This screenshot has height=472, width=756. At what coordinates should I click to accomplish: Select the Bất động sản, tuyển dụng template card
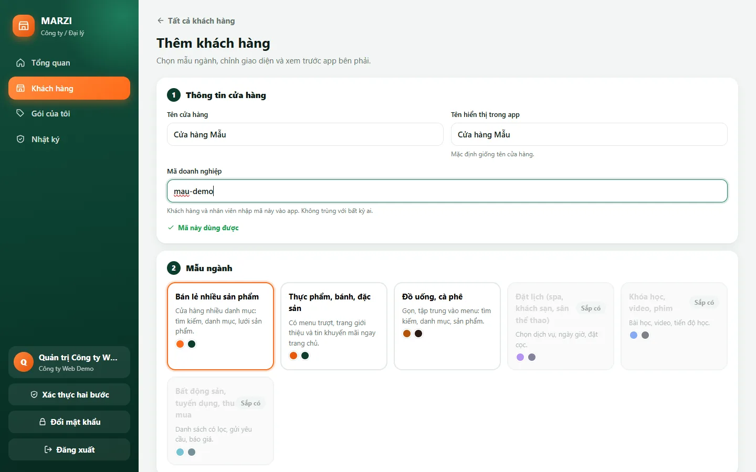[220, 421]
